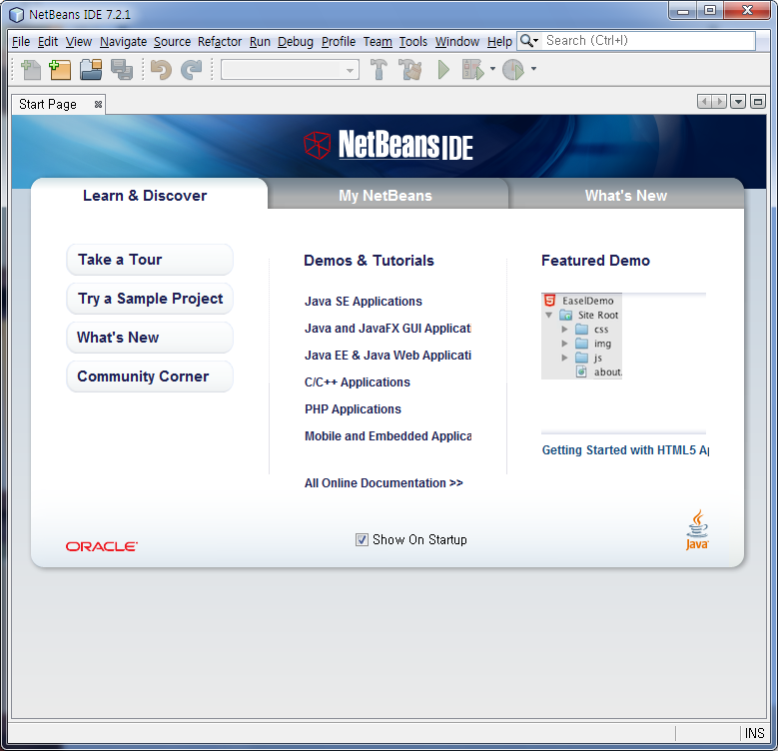
Task: Open Java and JavaFX GUI Applications link
Action: (388, 329)
